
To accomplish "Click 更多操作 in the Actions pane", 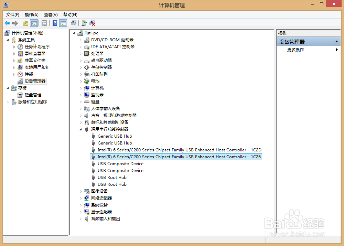I will pos(296,49).
